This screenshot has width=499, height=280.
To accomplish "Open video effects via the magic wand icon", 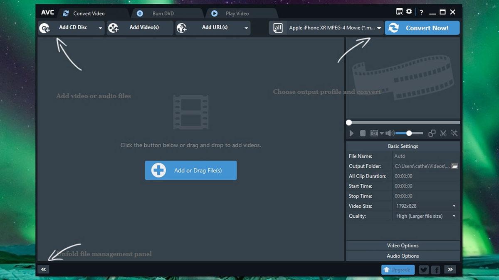I will coord(454,133).
